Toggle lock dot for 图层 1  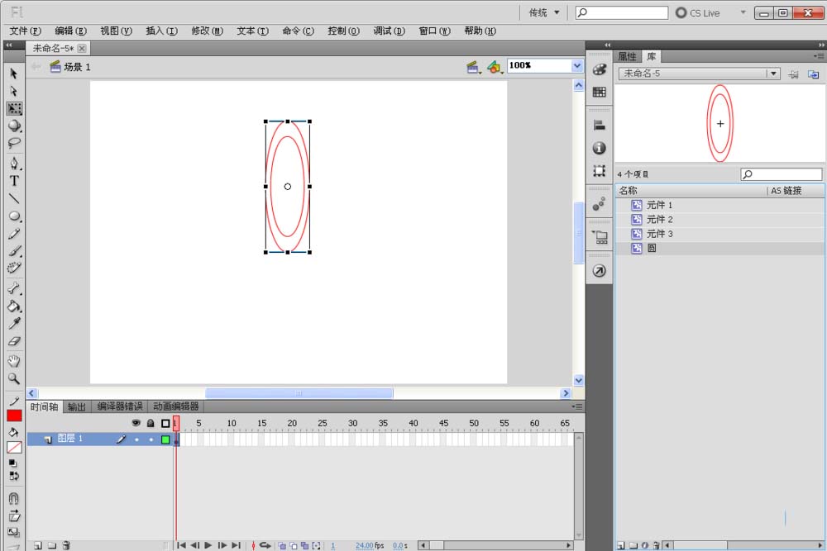(151, 439)
